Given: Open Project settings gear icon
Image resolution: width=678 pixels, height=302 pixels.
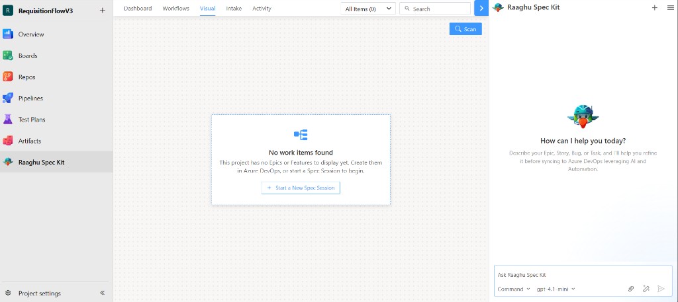Looking at the screenshot, I should (8, 293).
